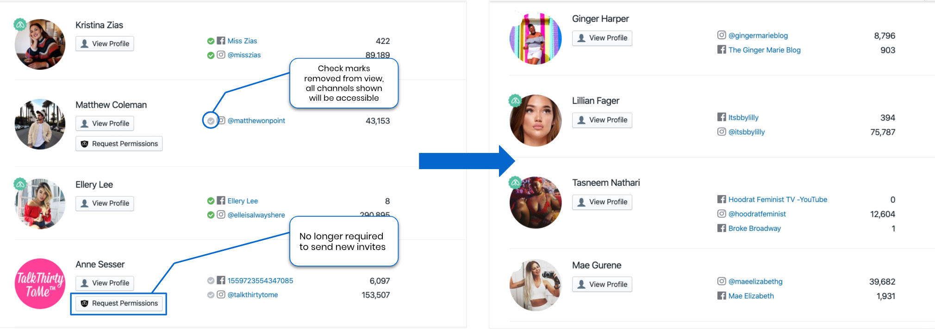Open the @elleisalwayshere Instagram link
The width and height of the screenshot is (935, 329).
(x=256, y=215)
